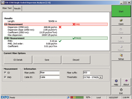The height and width of the screenshot is (99, 132).
Task: Click the red X next to Dispersion value
Action: 60,27
